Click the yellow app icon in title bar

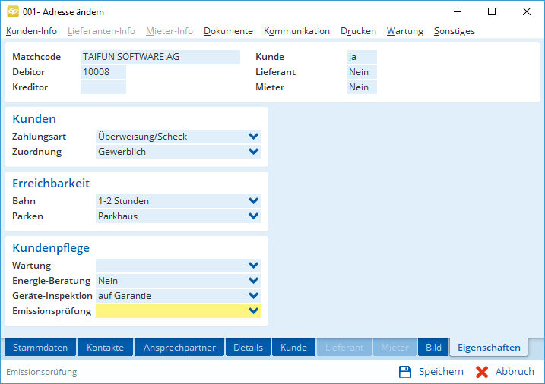click(x=12, y=11)
